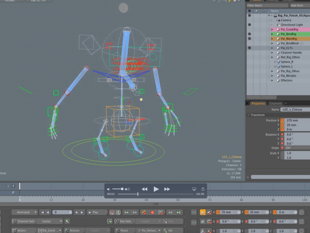The image size is (310, 233).
Task: Click the Set button next to Poses
Action: click(x=169, y=230)
